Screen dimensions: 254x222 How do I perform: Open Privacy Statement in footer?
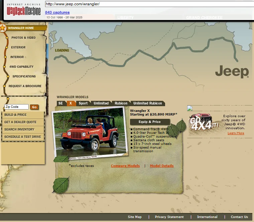tap(169, 217)
